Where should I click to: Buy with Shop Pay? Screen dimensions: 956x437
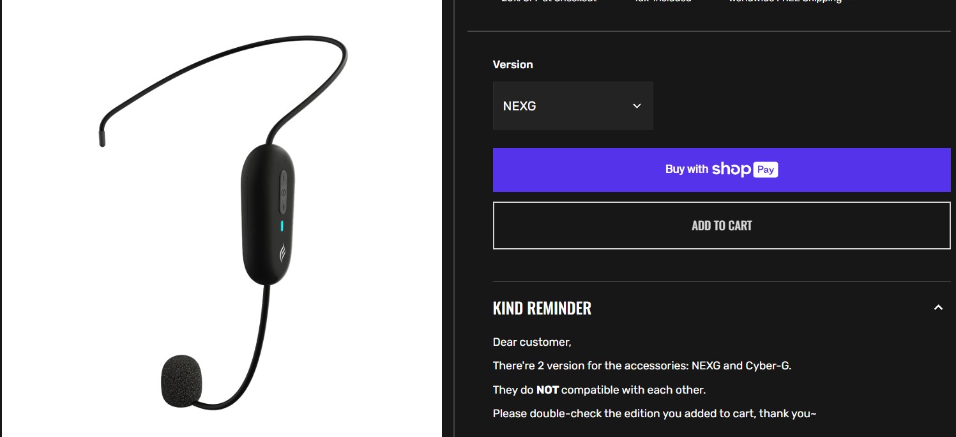722,170
